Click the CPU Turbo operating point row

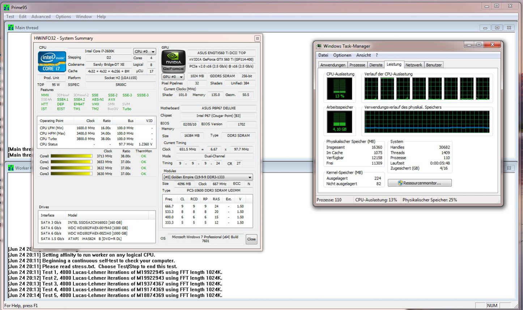tap(97, 139)
